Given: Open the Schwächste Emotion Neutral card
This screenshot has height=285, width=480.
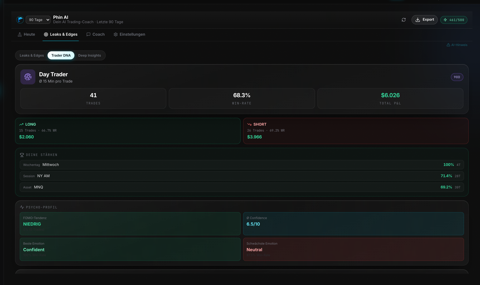Looking at the screenshot, I should click(353, 249).
